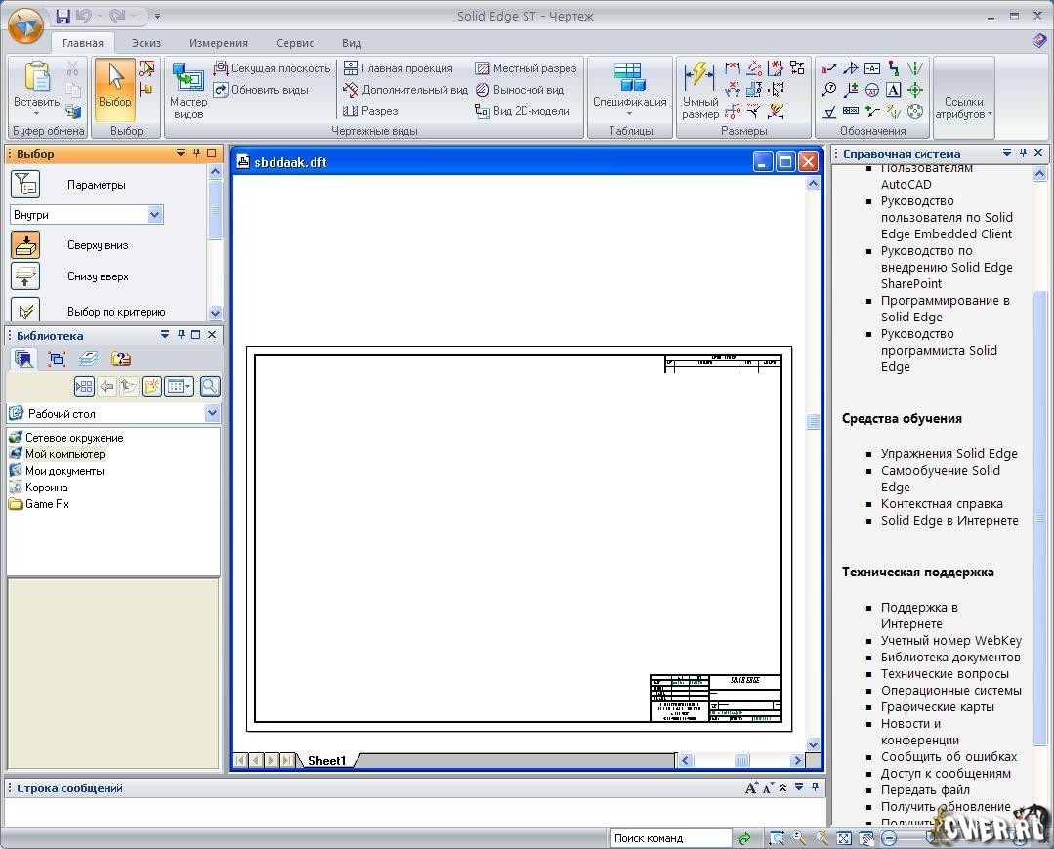1054x849 pixels.
Task: Toggle the Bottom-Up (Снизу вверх) selection button
Action: pos(25,276)
